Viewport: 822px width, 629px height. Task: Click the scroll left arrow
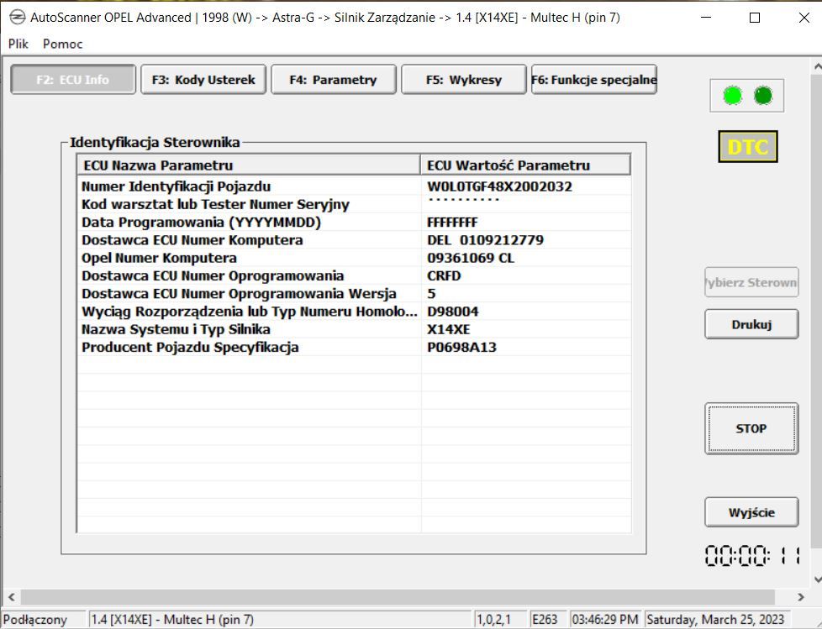tap(11, 596)
